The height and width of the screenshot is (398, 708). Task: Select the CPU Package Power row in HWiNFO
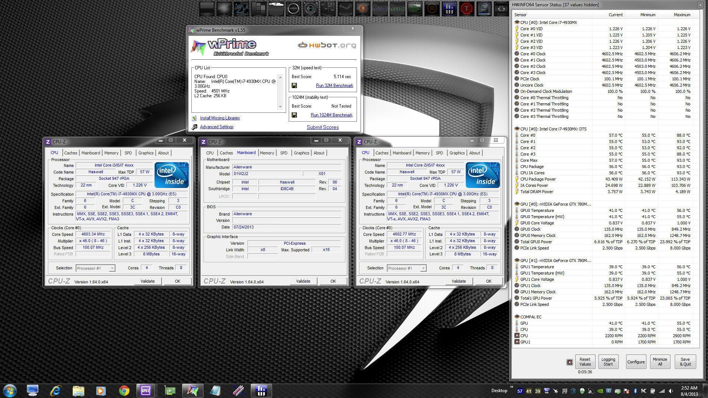pos(604,179)
